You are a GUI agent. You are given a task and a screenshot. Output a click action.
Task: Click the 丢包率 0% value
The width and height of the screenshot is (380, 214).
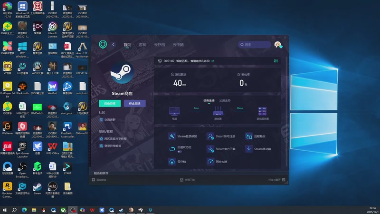click(x=243, y=83)
